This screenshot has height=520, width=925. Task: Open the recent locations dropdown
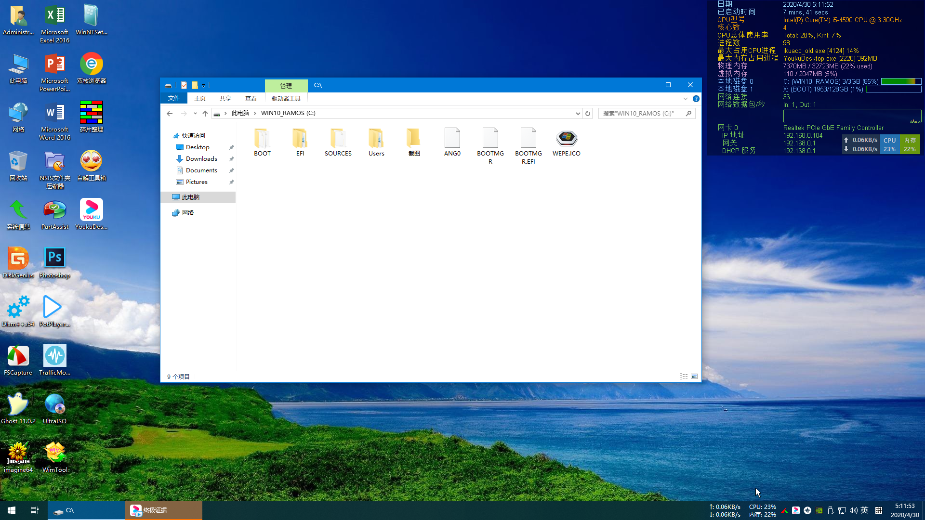[195, 113]
